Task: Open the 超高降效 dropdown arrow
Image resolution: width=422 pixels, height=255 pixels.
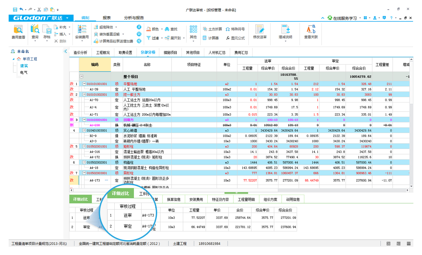Action: 116,27
